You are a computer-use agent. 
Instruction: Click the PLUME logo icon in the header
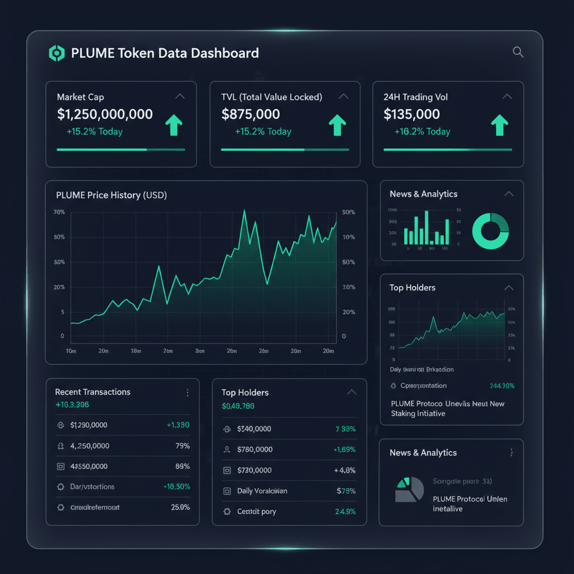click(x=57, y=53)
